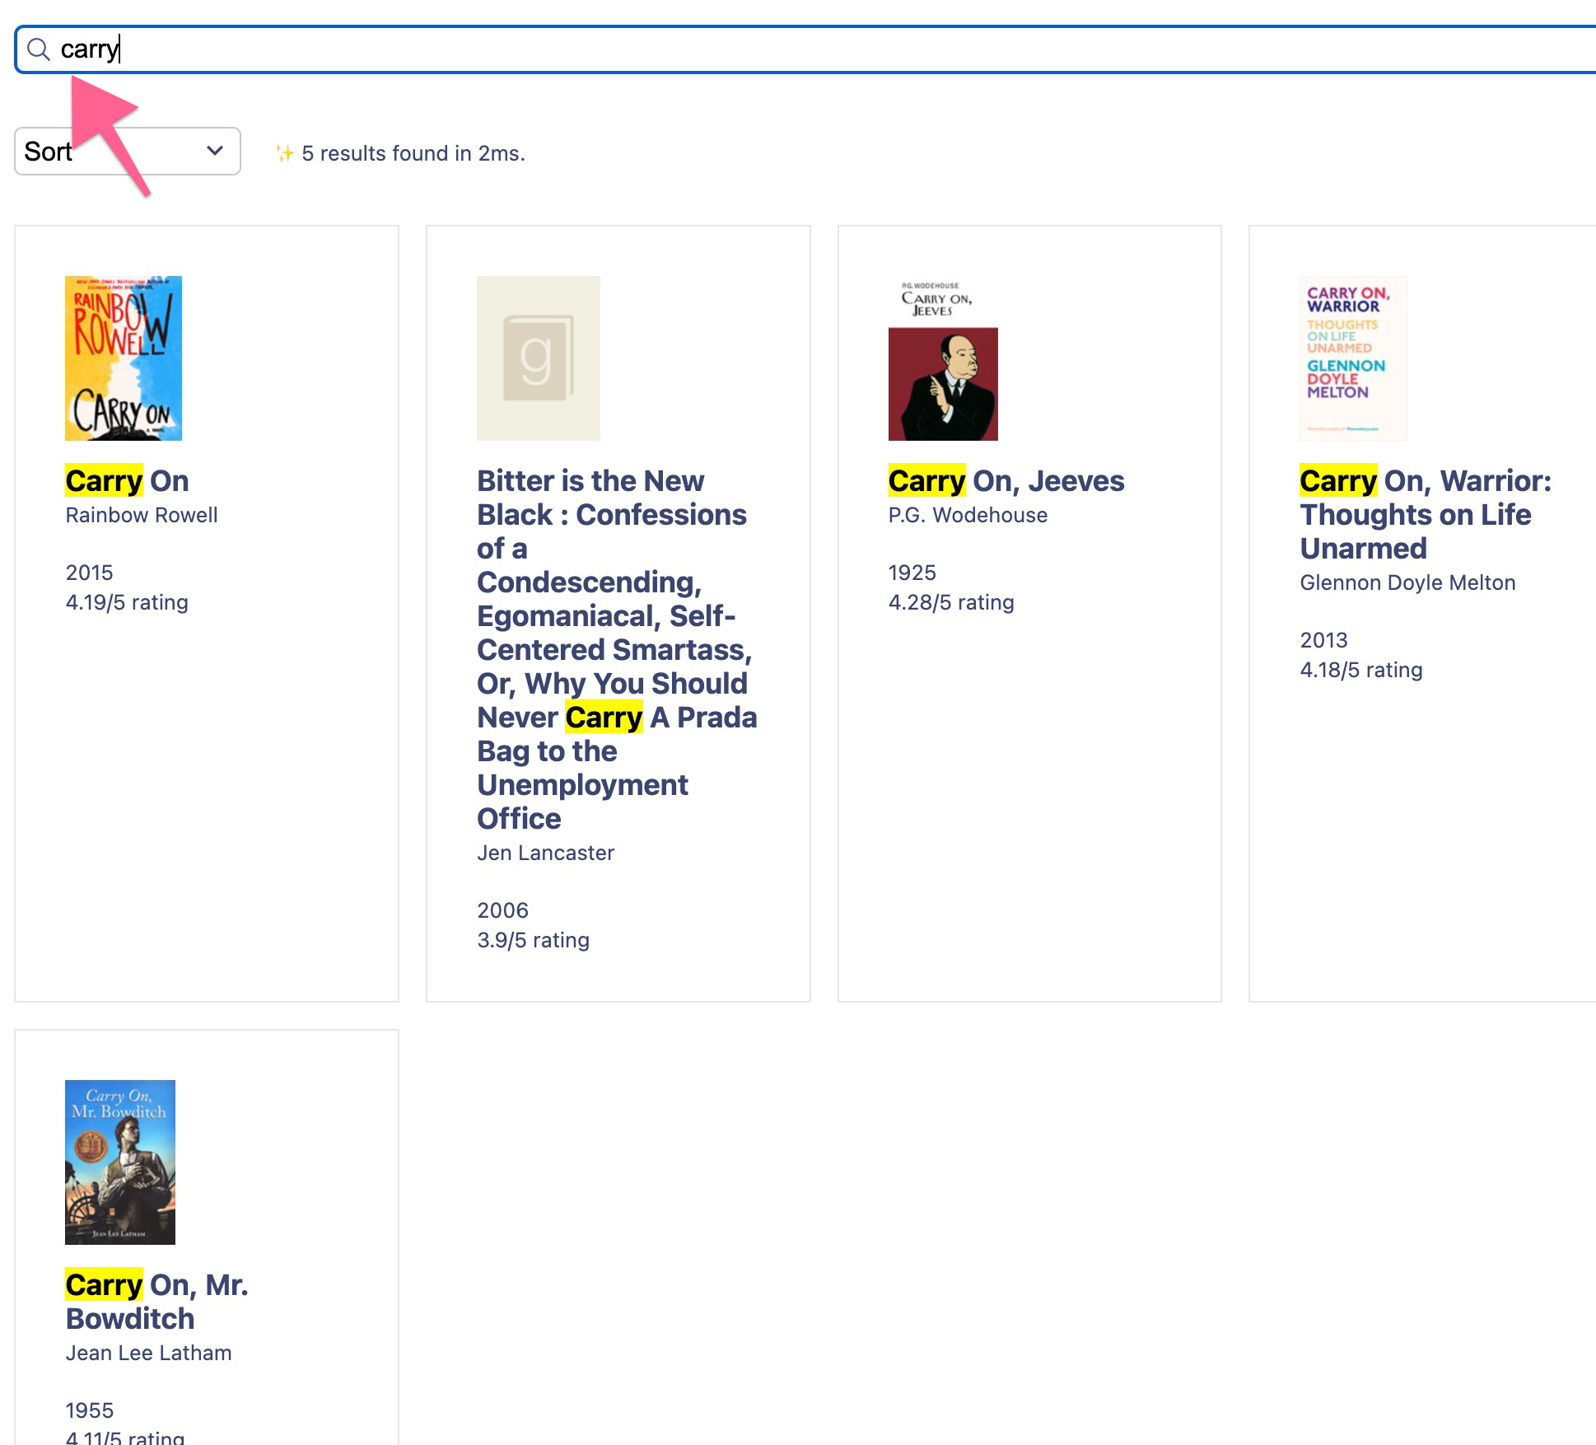Click the year 2006
The width and height of the screenshot is (1596, 1445).
[x=502, y=910]
